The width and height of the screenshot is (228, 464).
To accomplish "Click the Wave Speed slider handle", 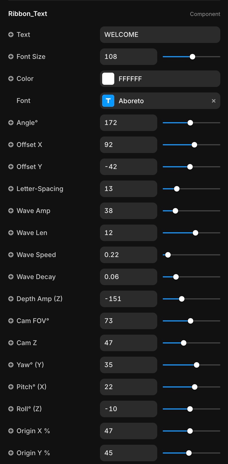I will tap(168, 255).
